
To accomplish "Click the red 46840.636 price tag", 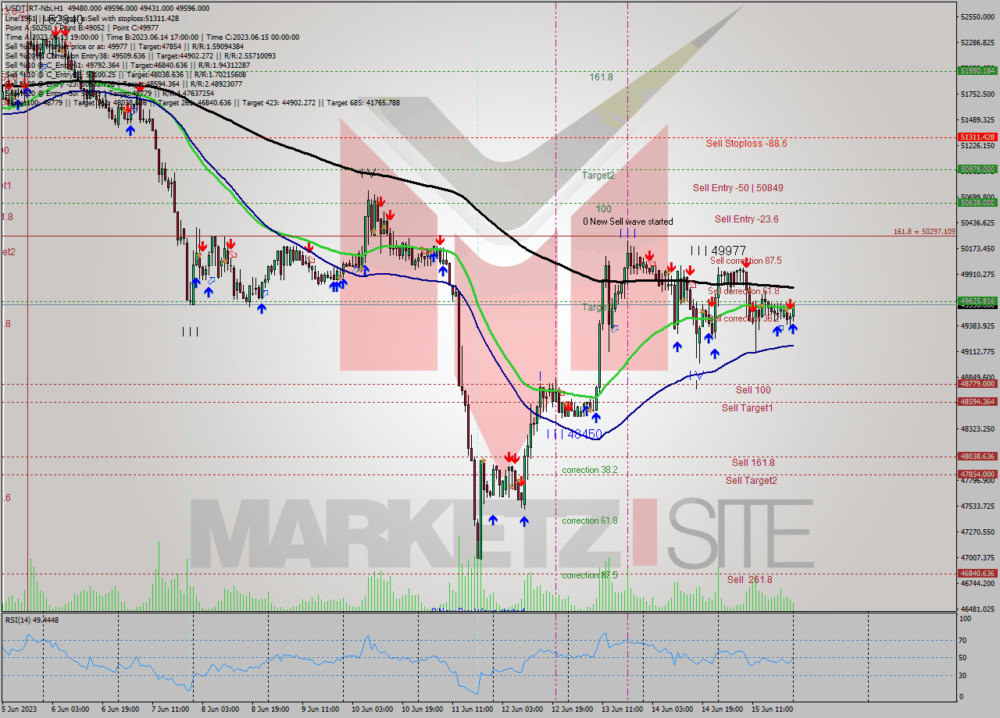I will point(977,573).
